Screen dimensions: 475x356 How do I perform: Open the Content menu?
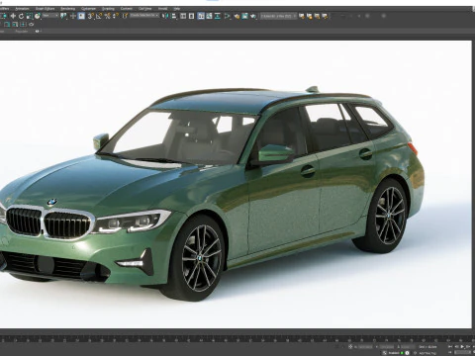click(x=127, y=9)
